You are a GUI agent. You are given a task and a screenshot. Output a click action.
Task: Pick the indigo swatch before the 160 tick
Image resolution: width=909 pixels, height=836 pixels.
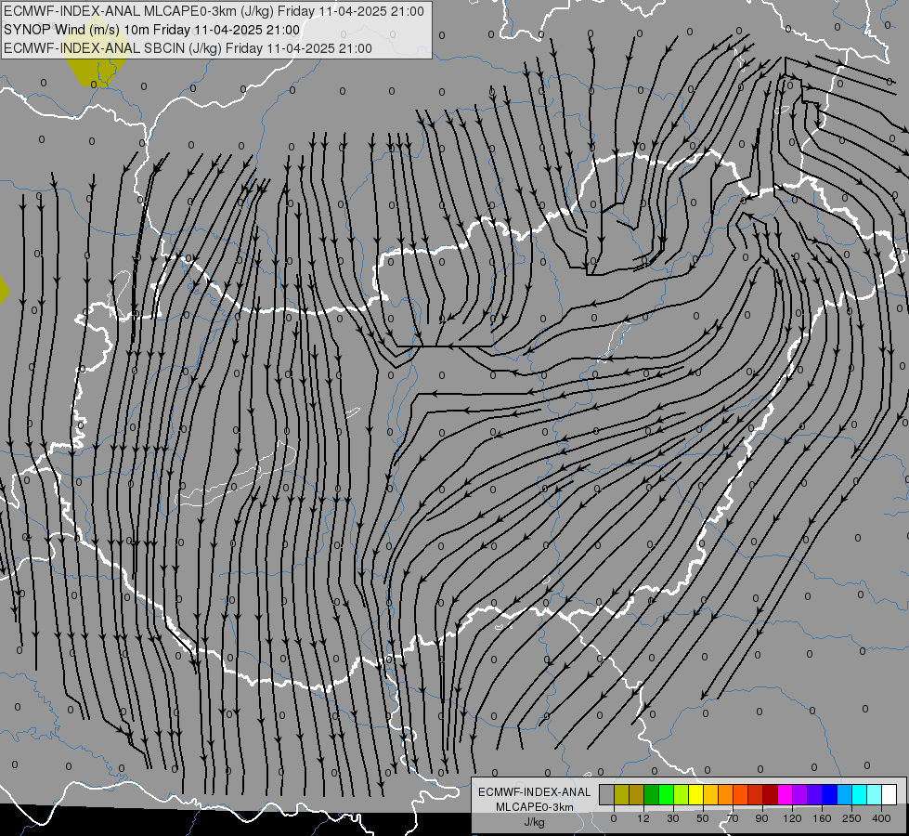(x=815, y=795)
